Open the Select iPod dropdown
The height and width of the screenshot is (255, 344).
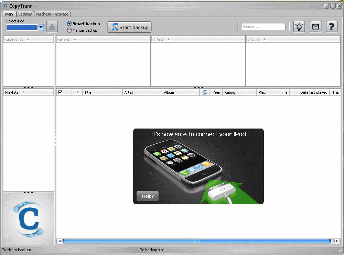41,27
